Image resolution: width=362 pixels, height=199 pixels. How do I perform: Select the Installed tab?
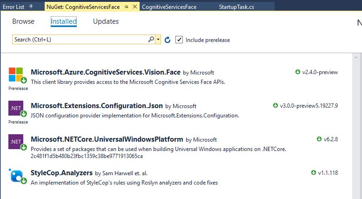pyautogui.click(x=64, y=21)
